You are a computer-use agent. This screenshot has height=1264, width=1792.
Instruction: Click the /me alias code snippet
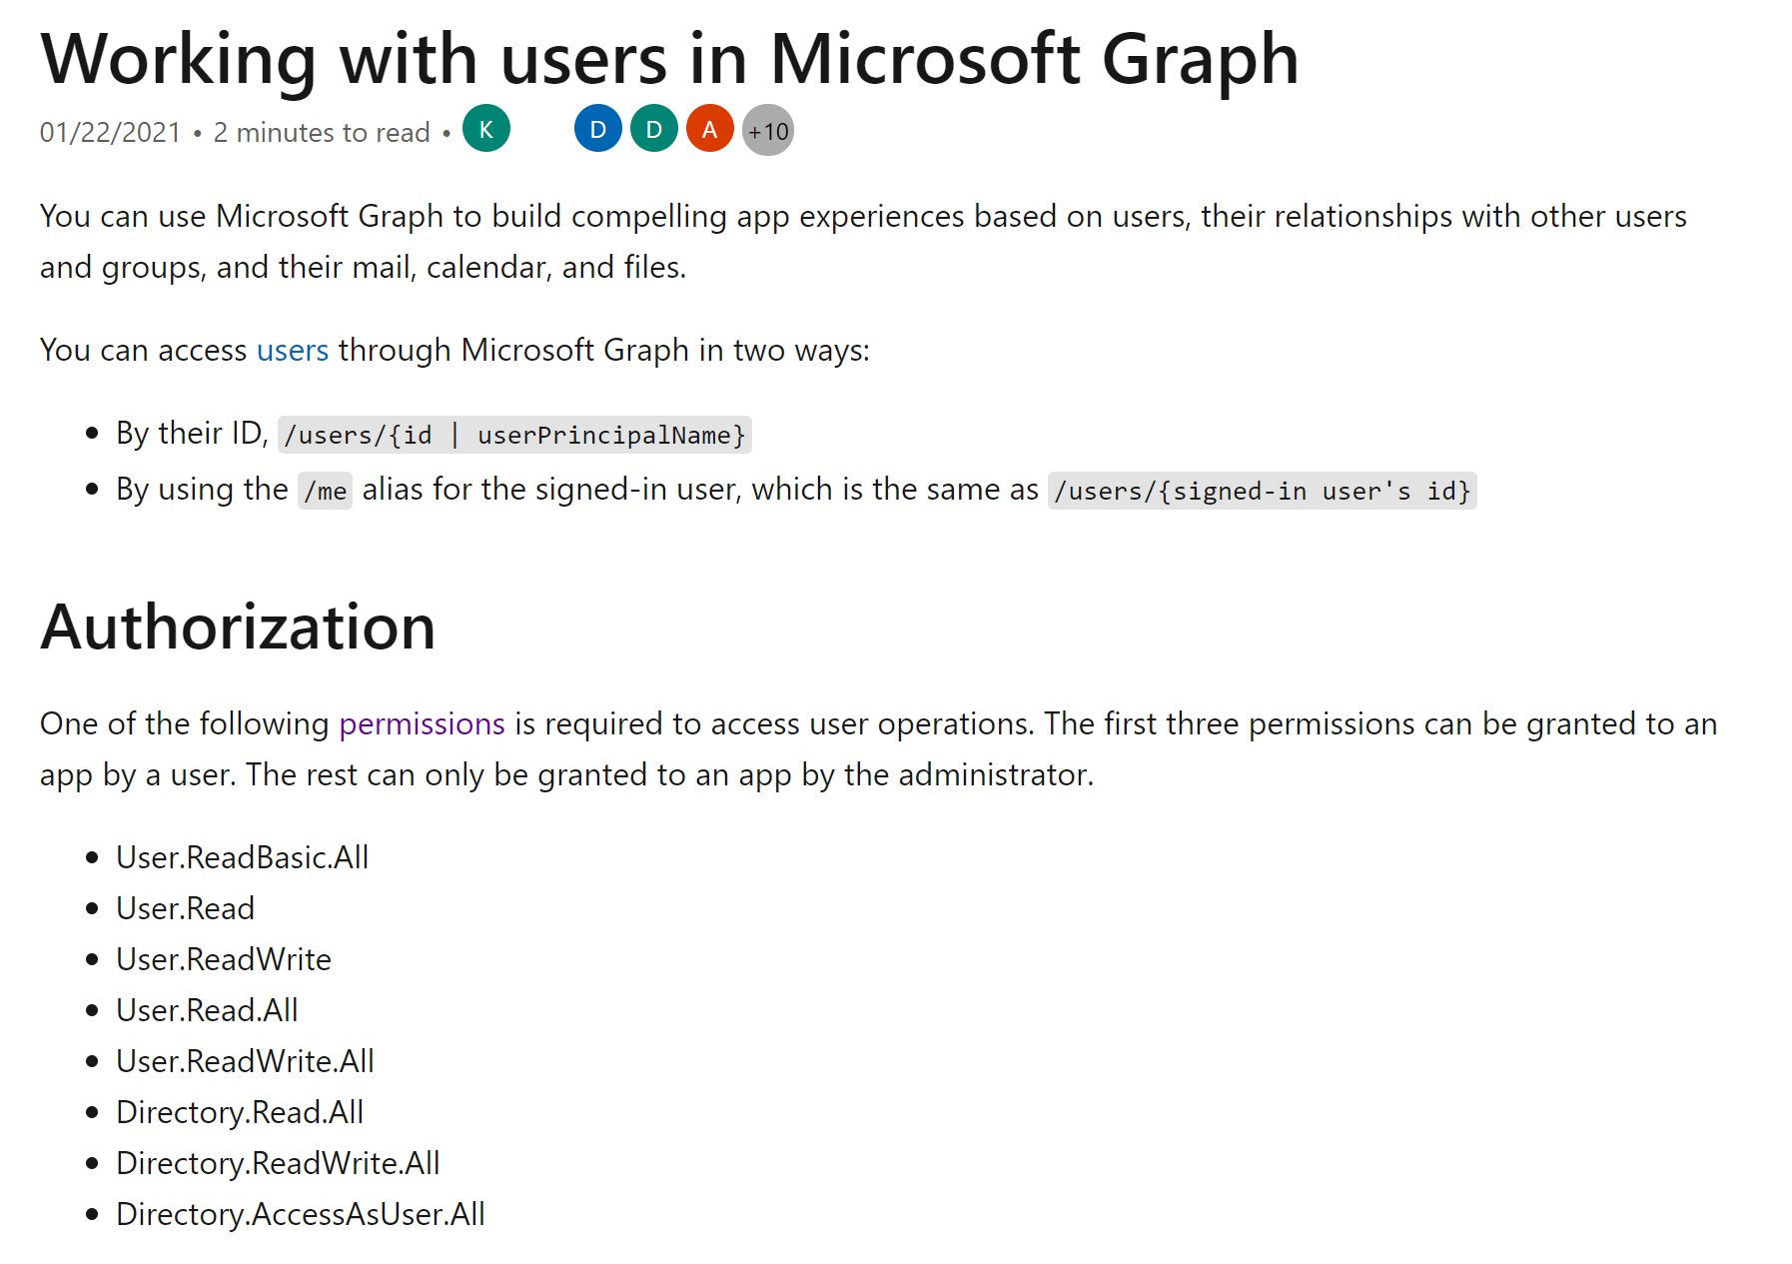click(x=325, y=492)
